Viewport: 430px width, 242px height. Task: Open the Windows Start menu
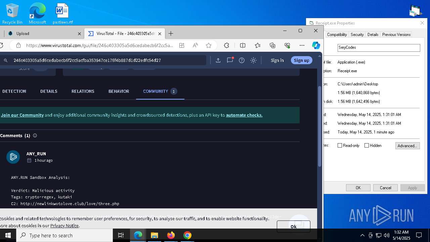click(x=8, y=235)
